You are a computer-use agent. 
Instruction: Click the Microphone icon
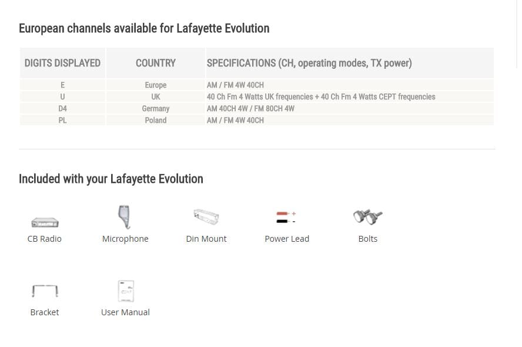tap(124, 217)
